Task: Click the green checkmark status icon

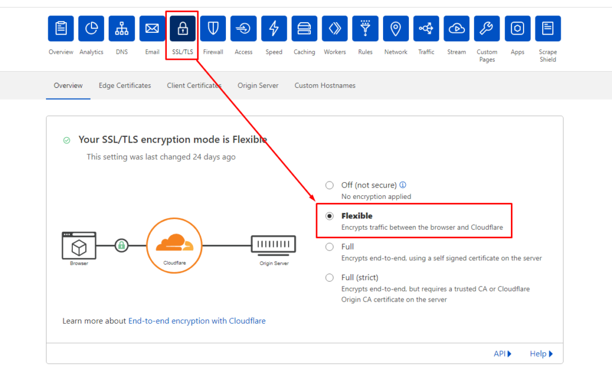Action: point(67,140)
